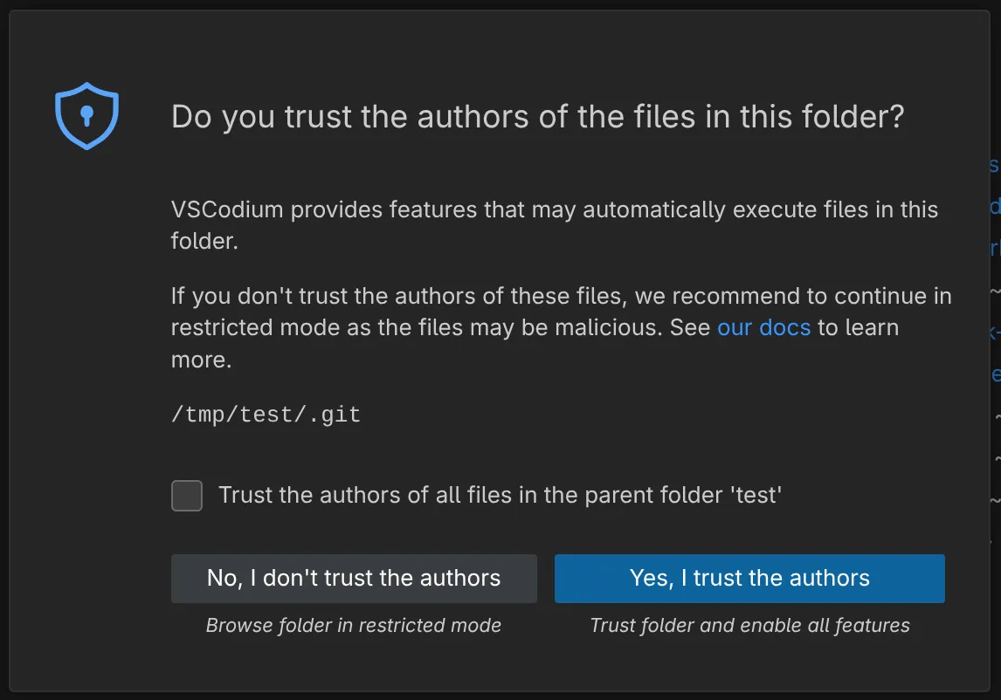
Task: Click 'Browse folder in restricted mode' caption
Action: [x=353, y=625]
